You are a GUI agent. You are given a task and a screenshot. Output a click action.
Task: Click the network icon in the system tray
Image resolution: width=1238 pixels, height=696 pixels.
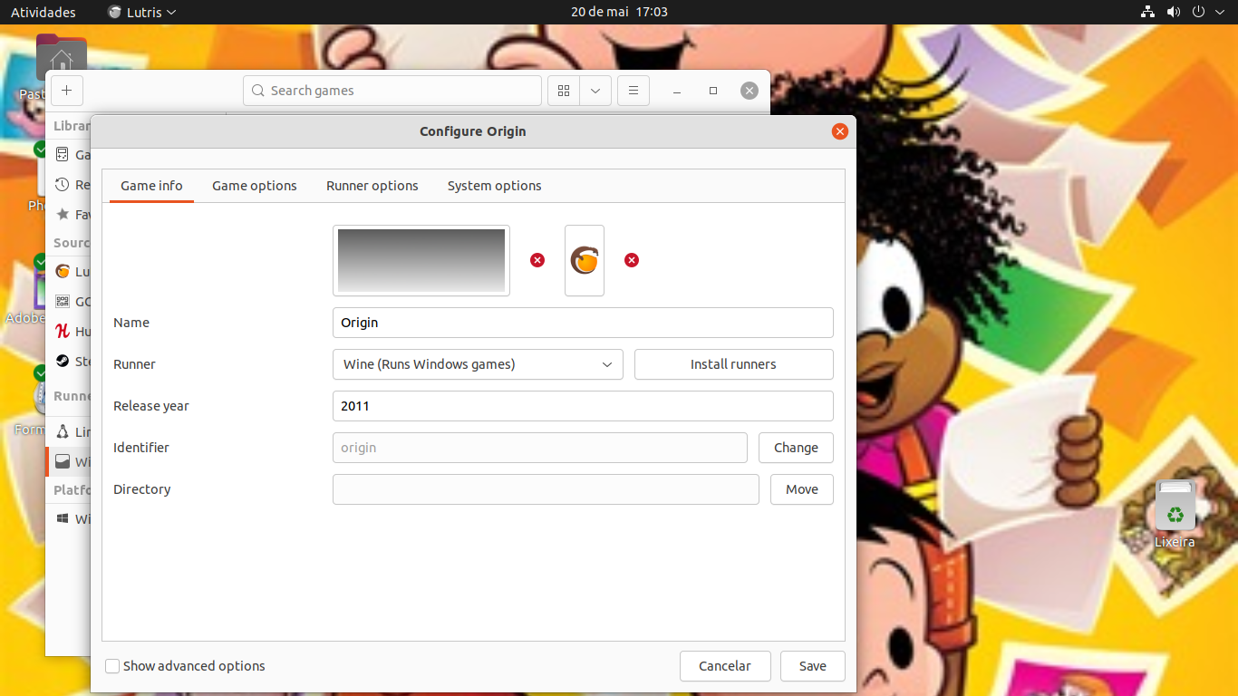(1147, 12)
